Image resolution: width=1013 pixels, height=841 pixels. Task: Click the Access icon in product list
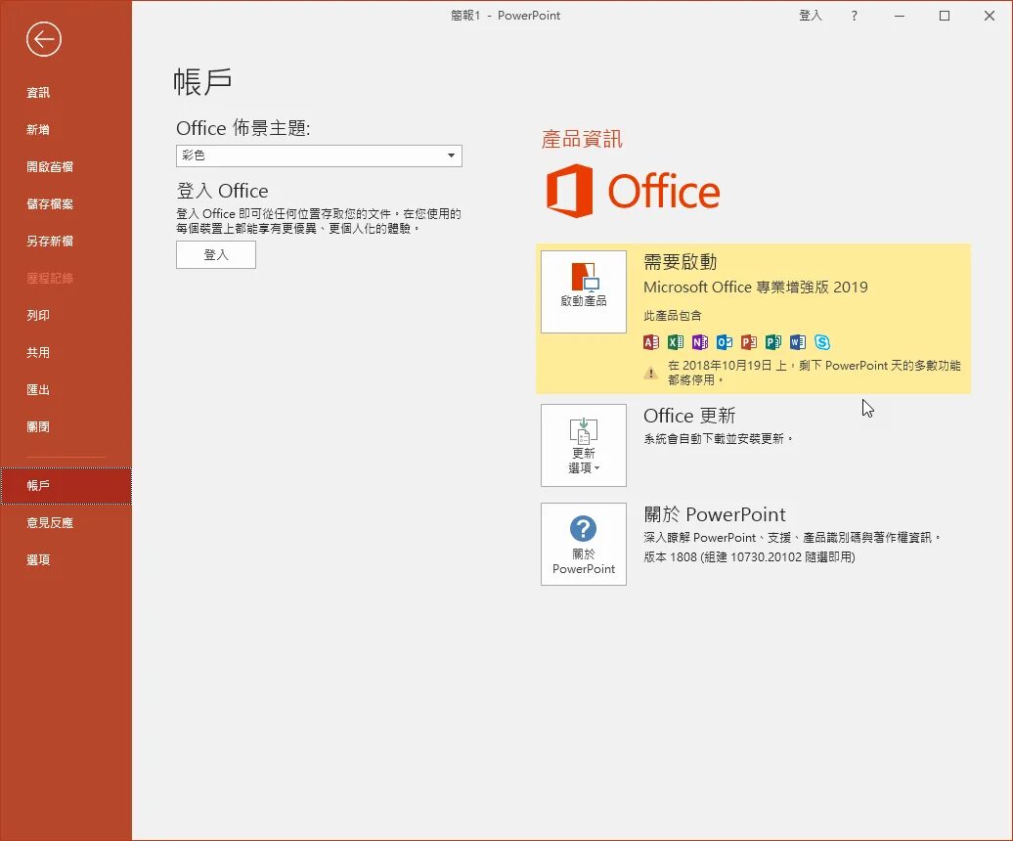pos(651,342)
